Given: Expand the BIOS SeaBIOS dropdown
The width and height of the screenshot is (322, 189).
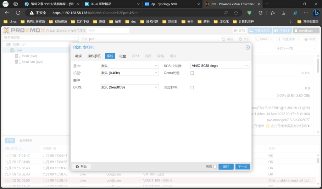Looking at the screenshot, I should (129, 87).
